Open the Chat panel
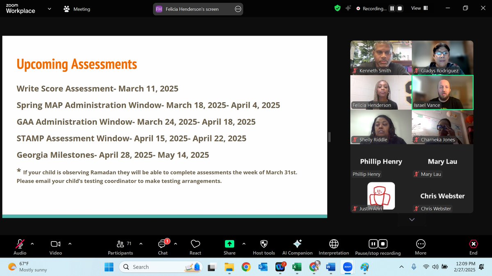 (x=163, y=247)
